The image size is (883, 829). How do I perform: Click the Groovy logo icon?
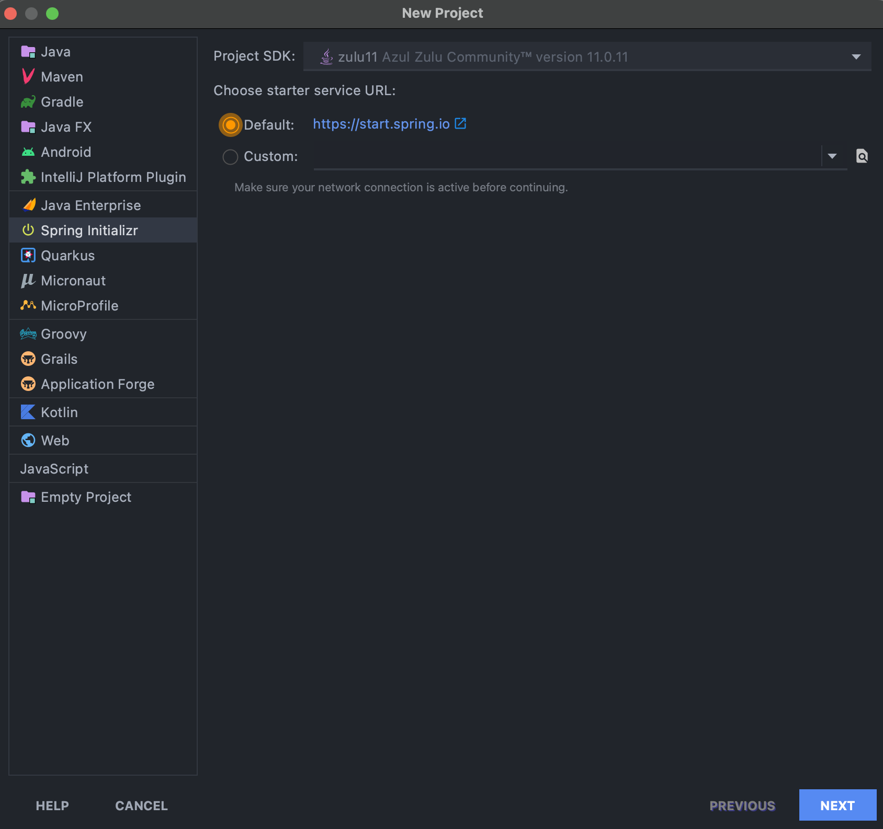pyautogui.click(x=28, y=333)
